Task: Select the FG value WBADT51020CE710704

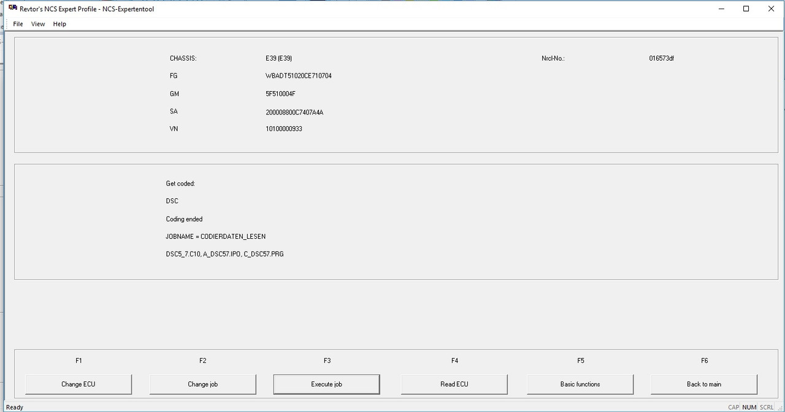Action: [299, 76]
